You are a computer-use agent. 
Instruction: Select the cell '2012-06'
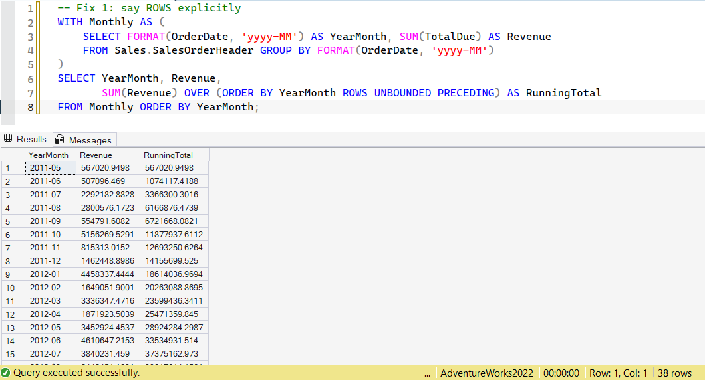click(51, 341)
